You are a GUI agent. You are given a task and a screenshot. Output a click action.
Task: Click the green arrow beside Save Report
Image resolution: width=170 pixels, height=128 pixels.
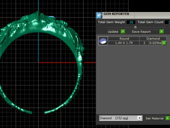click(161, 32)
